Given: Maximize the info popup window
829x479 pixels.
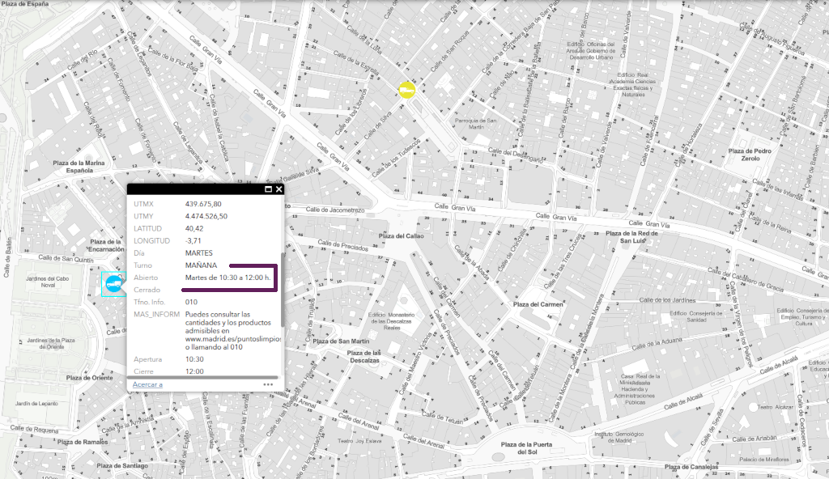Looking at the screenshot, I should point(268,189).
